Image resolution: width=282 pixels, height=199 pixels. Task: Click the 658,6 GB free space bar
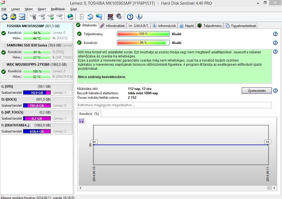[x=37, y=131]
